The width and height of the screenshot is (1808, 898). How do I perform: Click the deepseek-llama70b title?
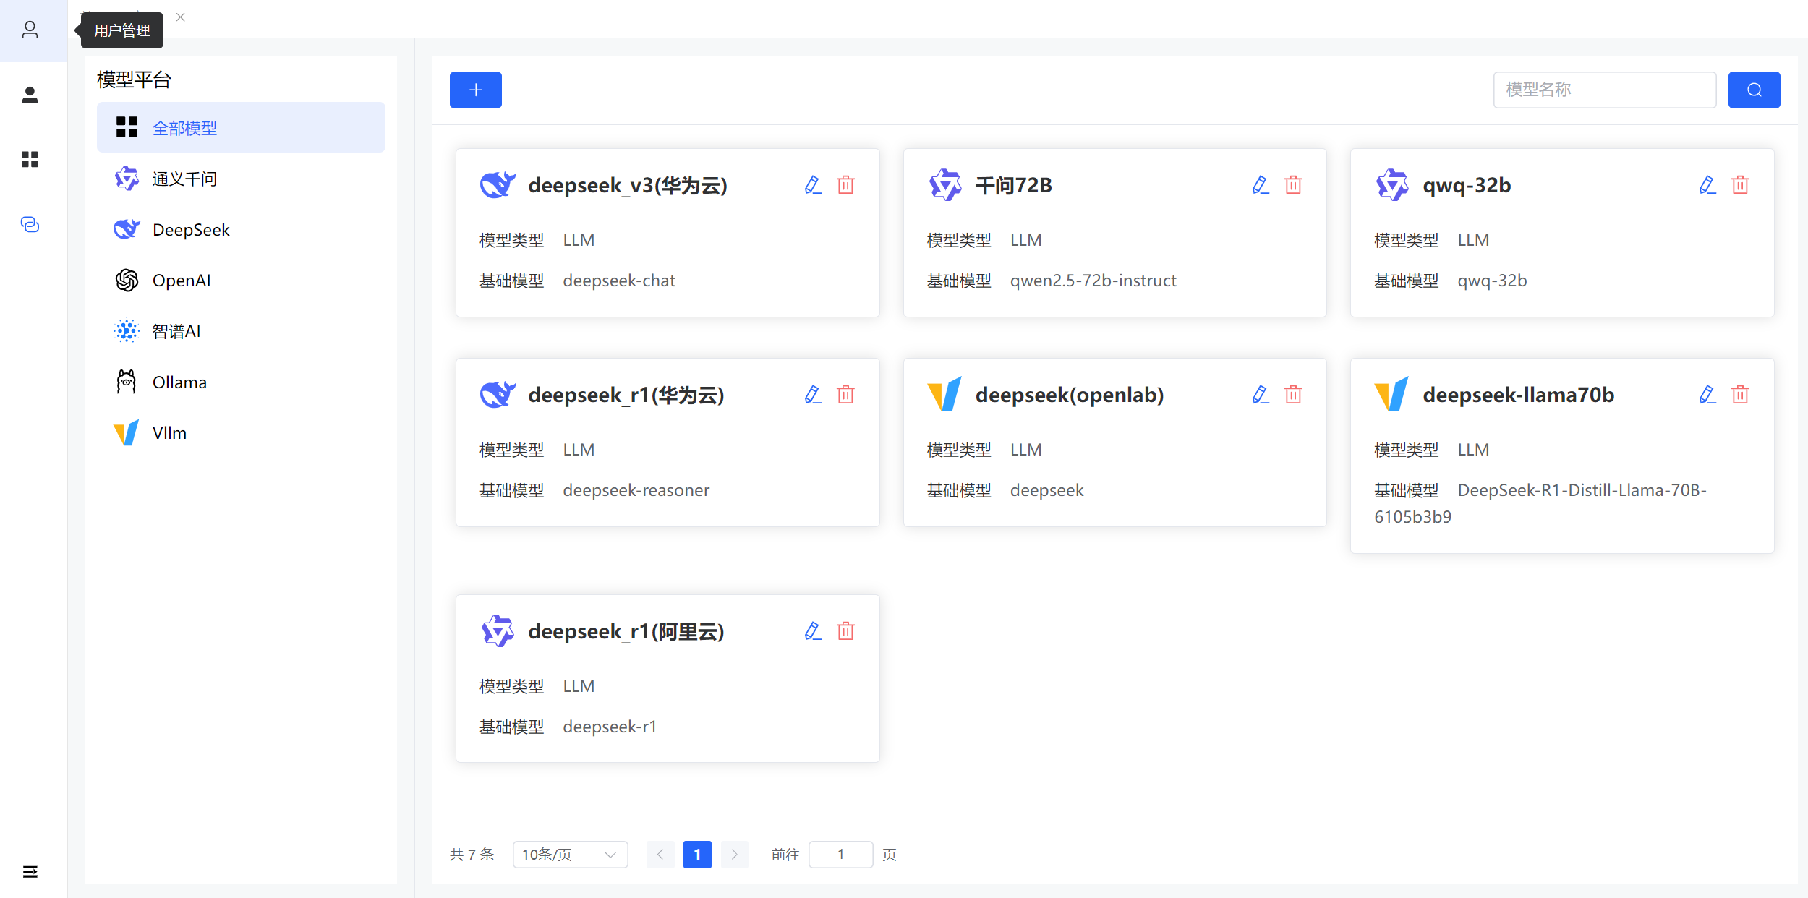(x=1518, y=395)
